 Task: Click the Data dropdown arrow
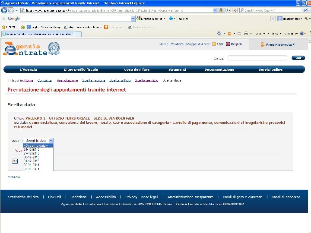tap(51, 141)
